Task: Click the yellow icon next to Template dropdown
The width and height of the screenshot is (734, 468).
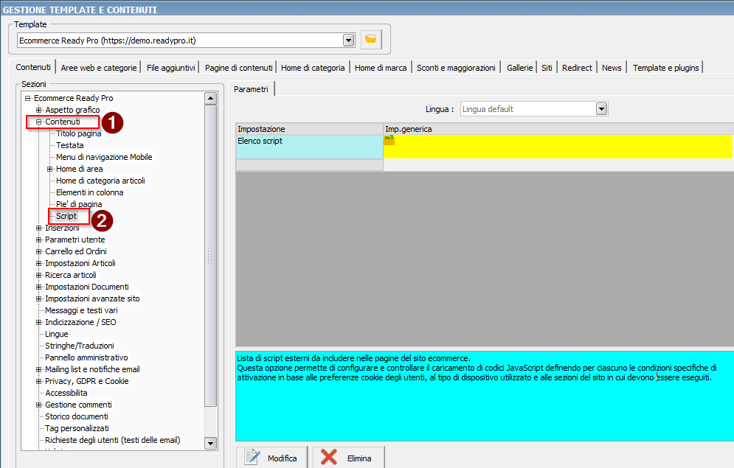Action: pos(371,40)
